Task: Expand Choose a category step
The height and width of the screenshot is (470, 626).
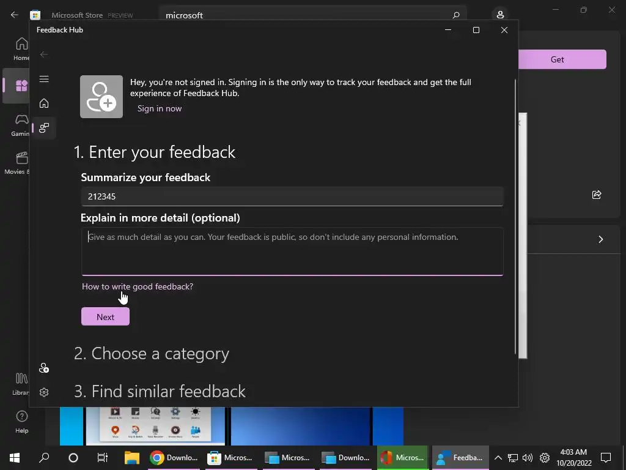Action: 152,353
